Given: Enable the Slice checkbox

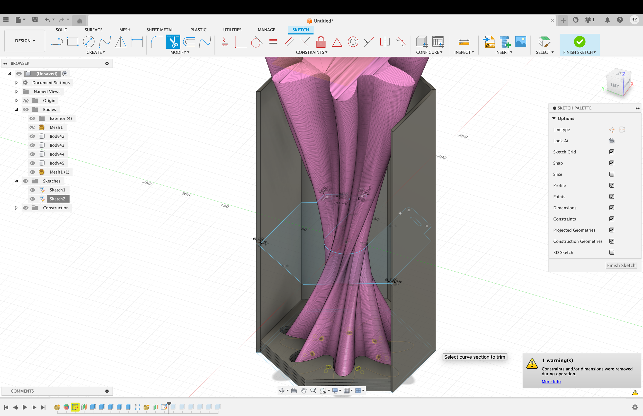Looking at the screenshot, I should pyautogui.click(x=611, y=174).
